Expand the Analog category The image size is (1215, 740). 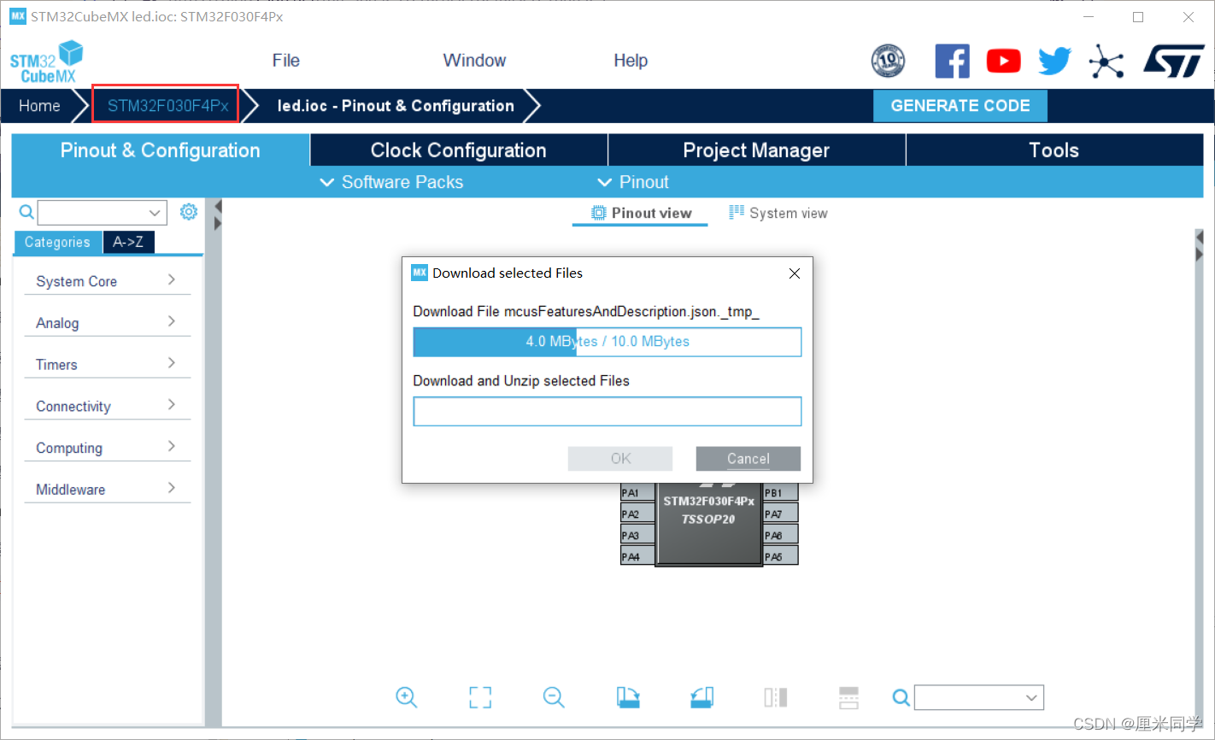tap(107, 323)
